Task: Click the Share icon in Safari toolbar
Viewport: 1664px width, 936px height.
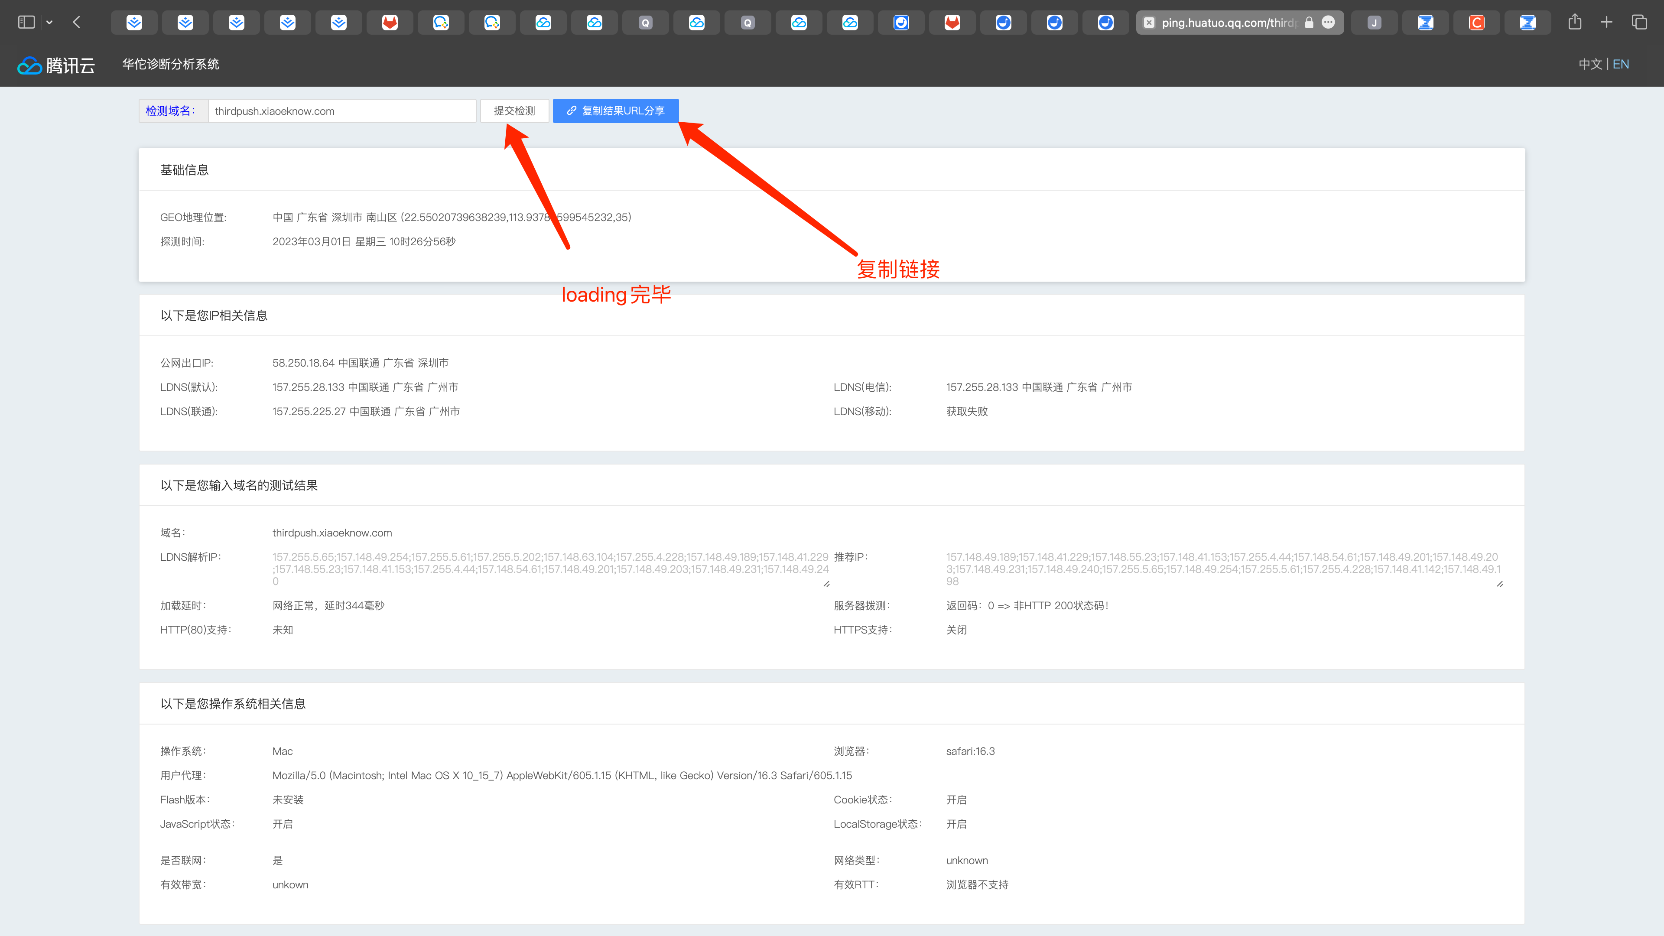Action: click(x=1575, y=22)
